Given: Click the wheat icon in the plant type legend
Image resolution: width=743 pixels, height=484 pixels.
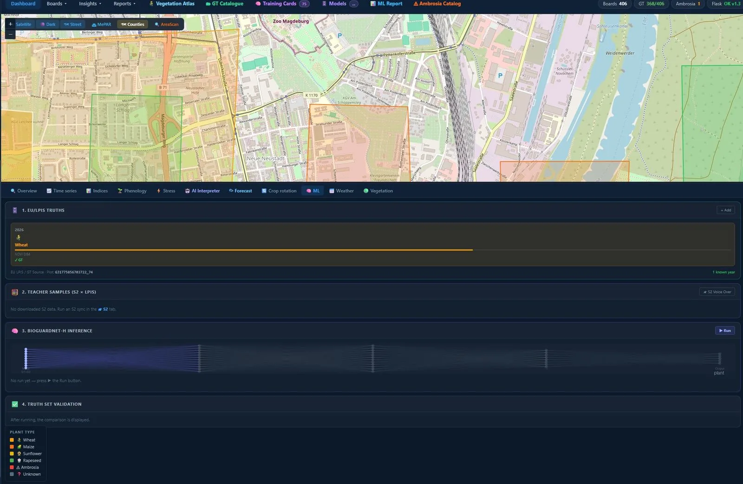Looking at the screenshot, I should (19, 440).
